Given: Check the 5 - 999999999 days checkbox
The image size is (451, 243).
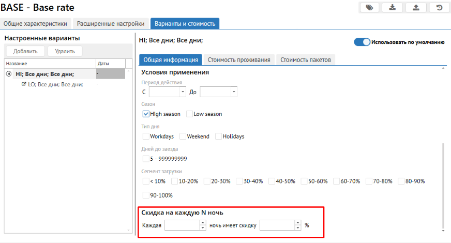Looking at the screenshot, I should pos(146,159).
